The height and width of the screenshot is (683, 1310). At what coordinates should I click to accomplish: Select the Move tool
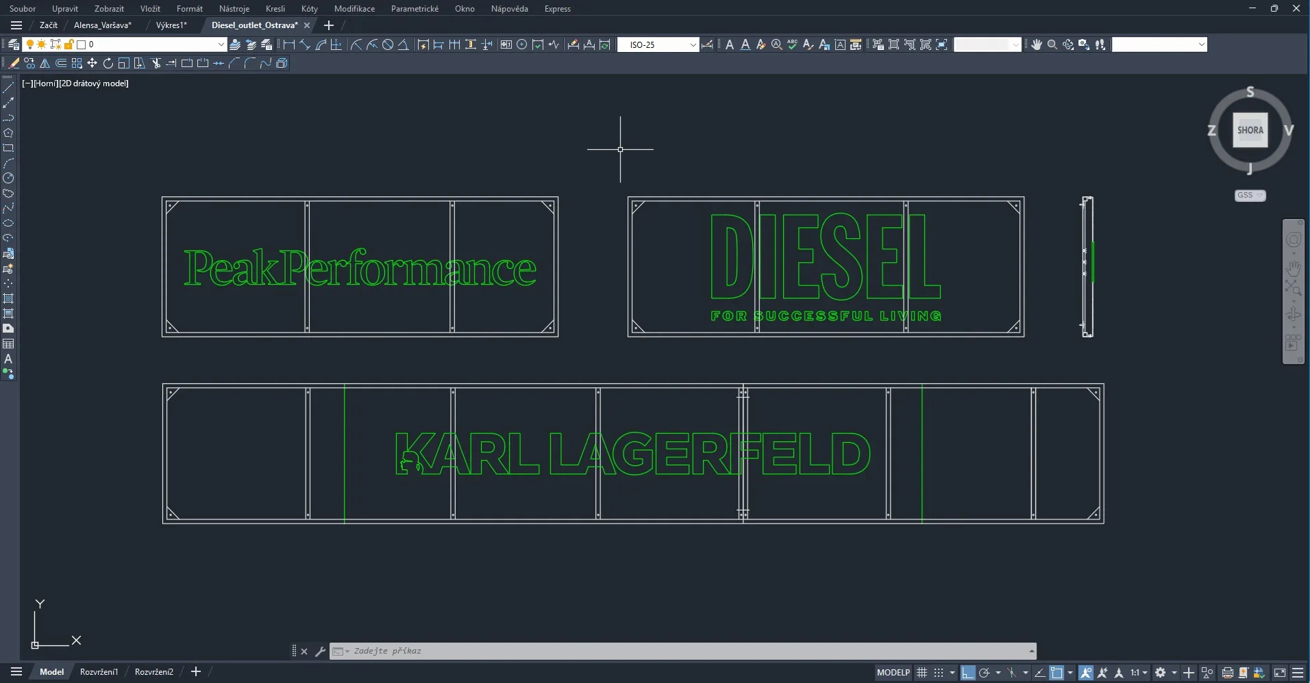[x=92, y=63]
